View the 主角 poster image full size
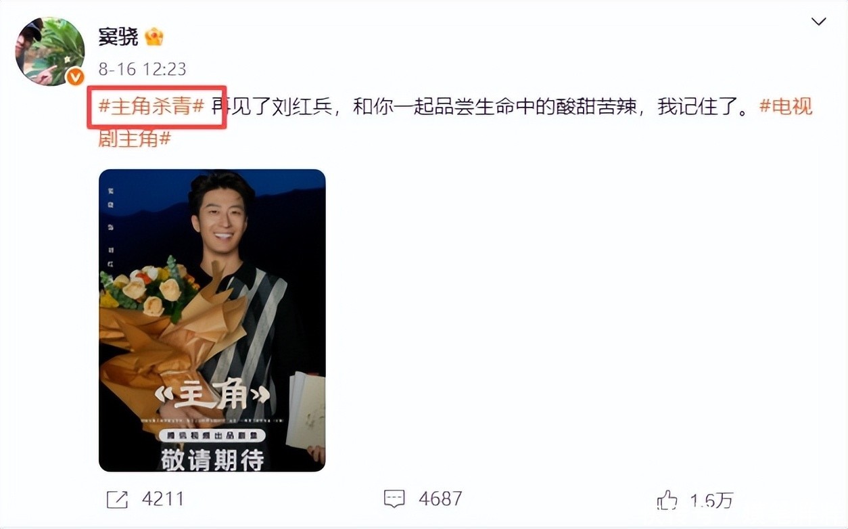The width and height of the screenshot is (848, 529). coord(212,320)
